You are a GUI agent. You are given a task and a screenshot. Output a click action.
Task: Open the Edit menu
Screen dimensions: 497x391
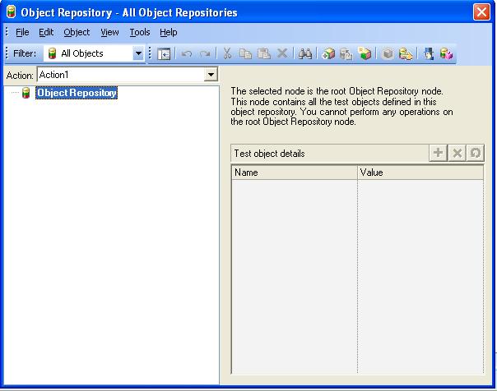[x=46, y=32]
